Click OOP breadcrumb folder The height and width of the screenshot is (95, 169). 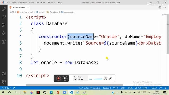(x=12, y=12)
